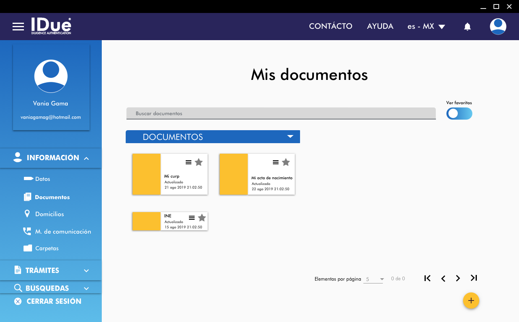Open the hamburger menu in the header

(18, 27)
